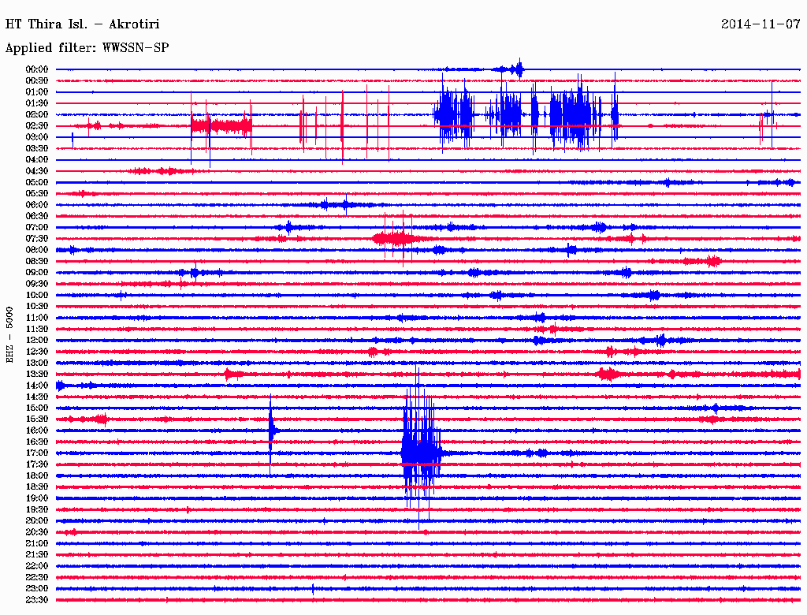Select the 02:30 time label
Viewport: 807px width, 615px height.
click(x=37, y=125)
